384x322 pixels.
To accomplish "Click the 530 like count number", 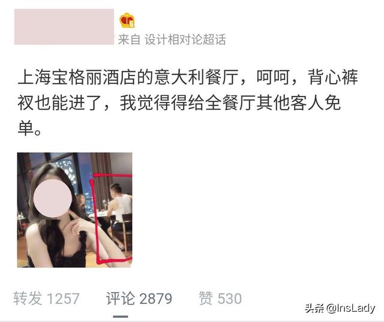I will tap(230, 299).
